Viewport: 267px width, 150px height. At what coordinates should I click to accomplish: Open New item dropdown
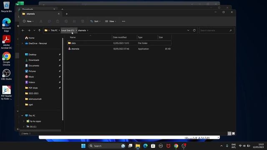pos(28,21)
